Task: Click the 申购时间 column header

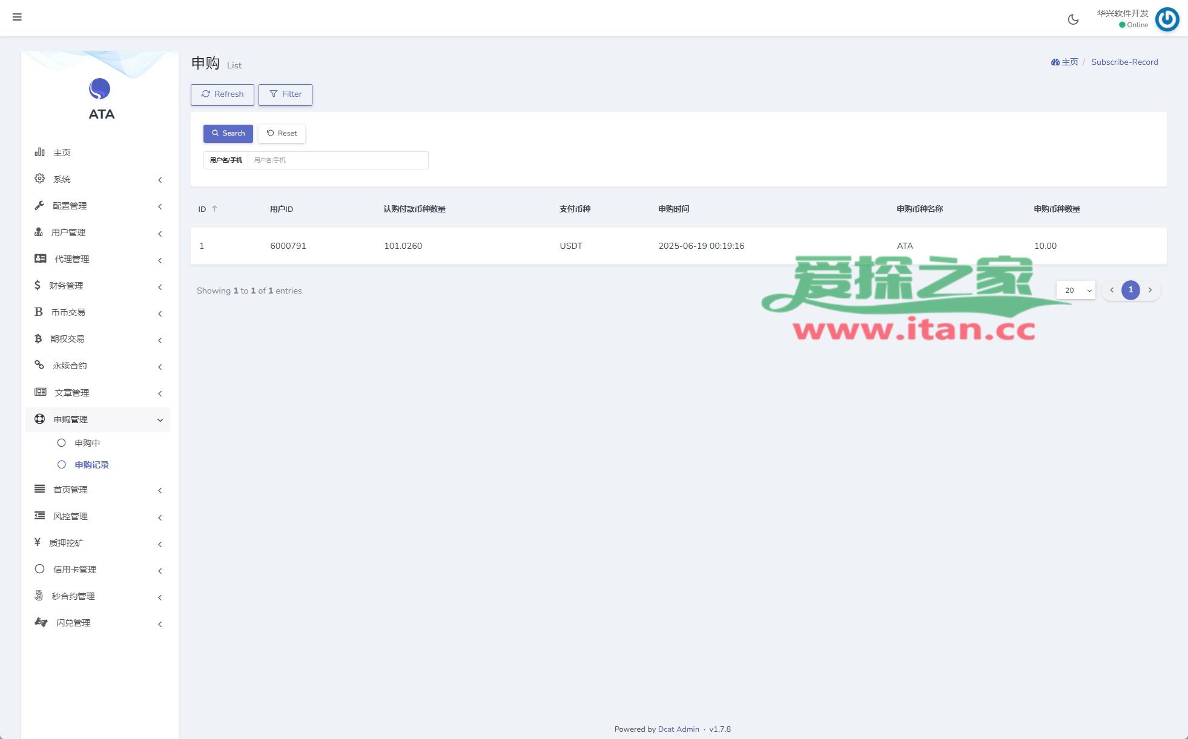Action: click(673, 209)
